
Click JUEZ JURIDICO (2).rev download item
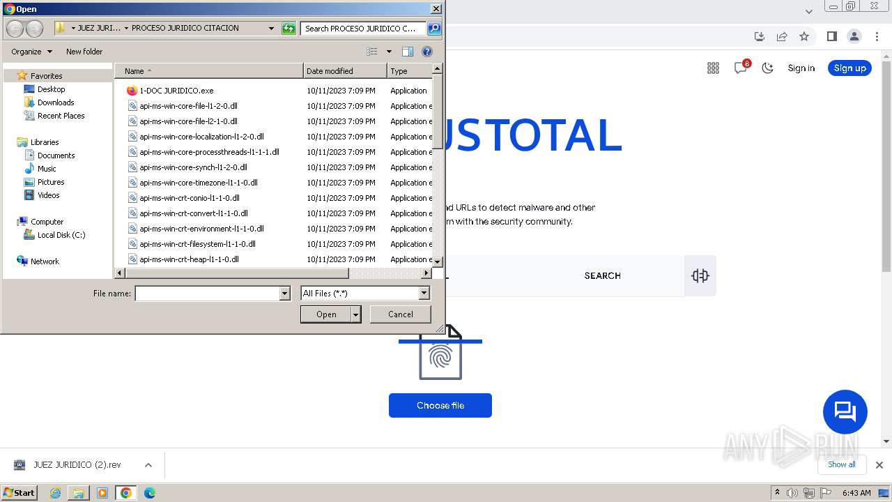(77, 465)
